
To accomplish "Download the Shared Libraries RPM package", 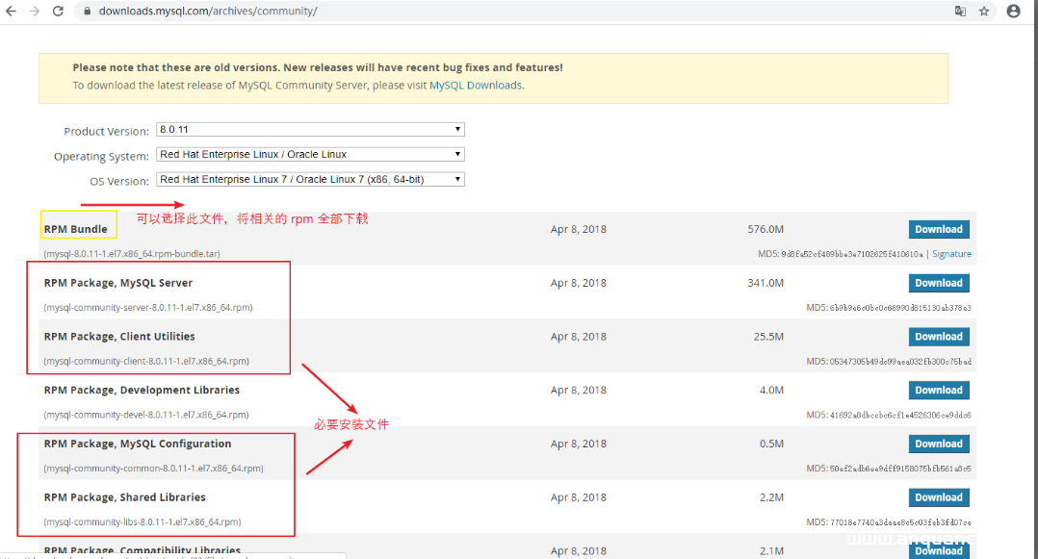I will pyautogui.click(x=938, y=497).
